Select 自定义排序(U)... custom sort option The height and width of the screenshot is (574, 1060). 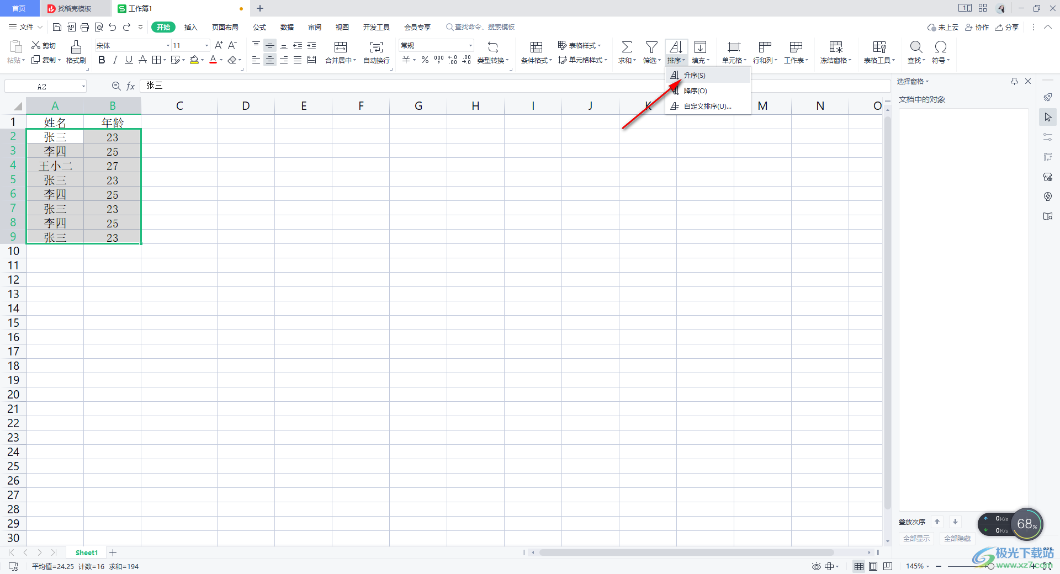708,106
